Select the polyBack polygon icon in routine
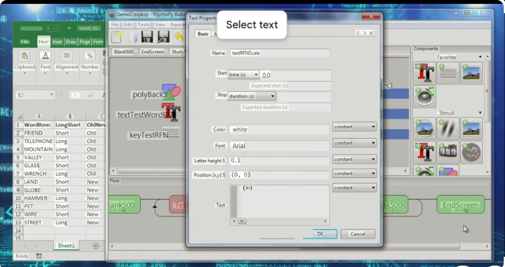Screen dimensions: 505x267 click(x=170, y=91)
